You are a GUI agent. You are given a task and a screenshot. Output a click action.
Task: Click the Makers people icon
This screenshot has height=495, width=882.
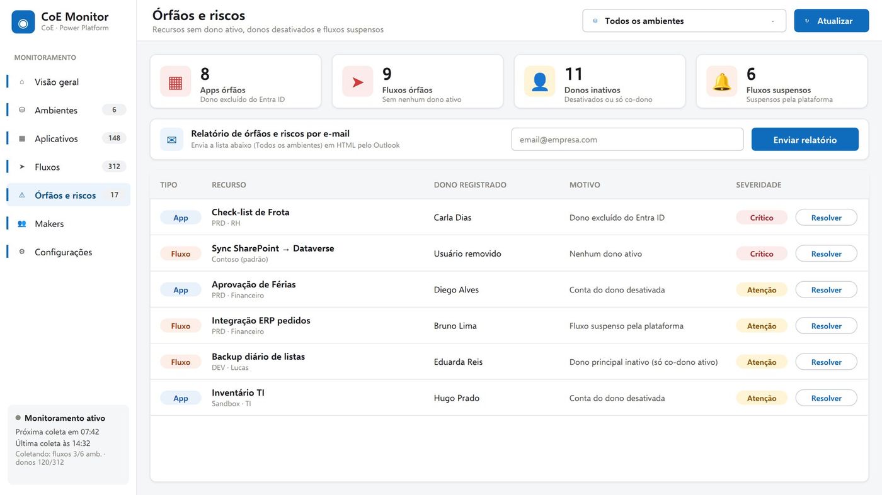[x=22, y=223]
